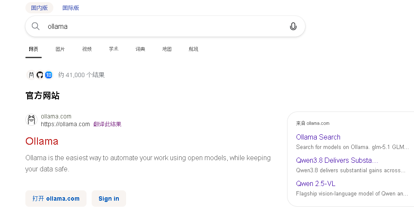Open the 航班 results tab
Image resolution: width=414 pixels, height=211 pixels.
tap(194, 49)
